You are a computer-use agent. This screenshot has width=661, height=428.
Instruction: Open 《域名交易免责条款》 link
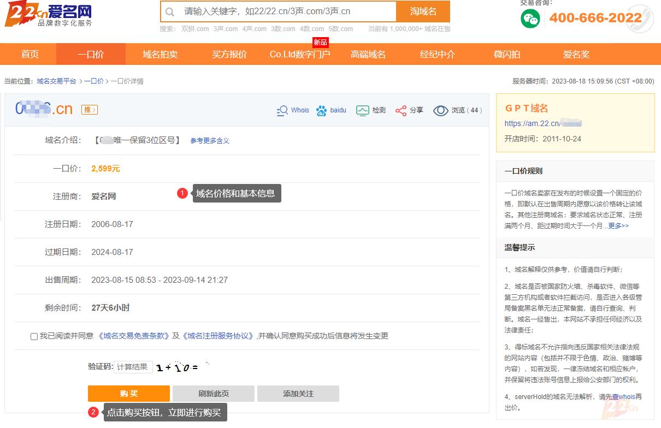[x=134, y=336]
